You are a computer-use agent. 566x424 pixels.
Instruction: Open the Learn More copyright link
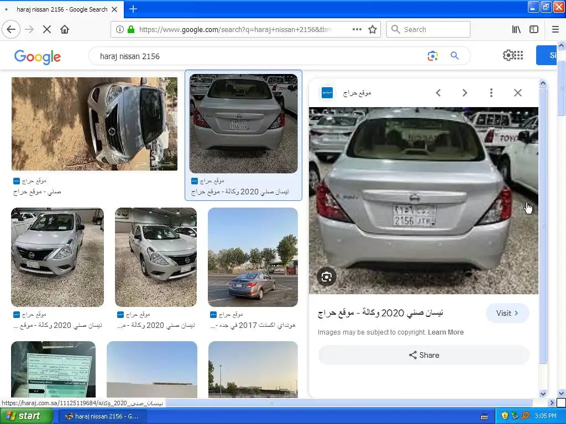coord(446,332)
